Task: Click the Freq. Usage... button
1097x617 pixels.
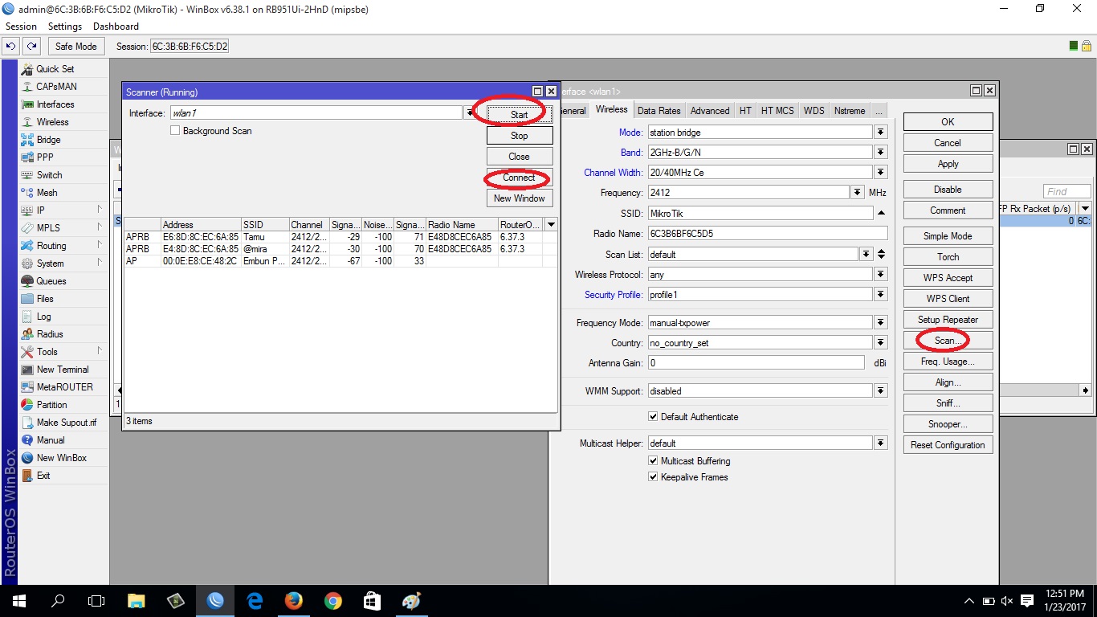Action: 948,362
